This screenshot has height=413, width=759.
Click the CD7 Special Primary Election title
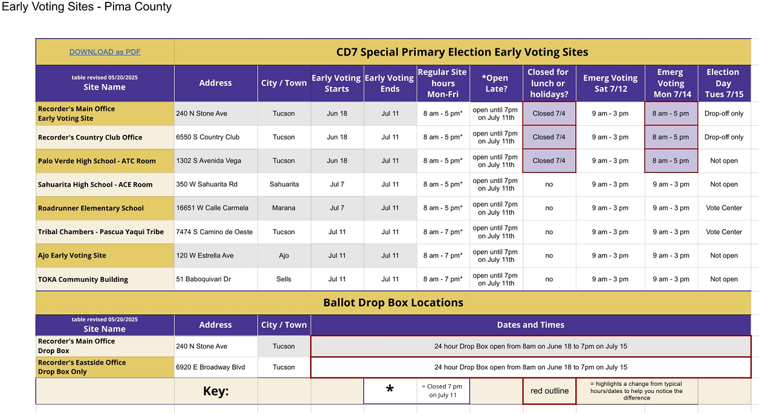(462, 52)
